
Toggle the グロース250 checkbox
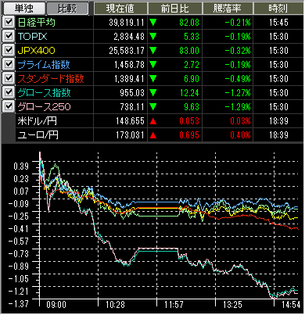9,106
